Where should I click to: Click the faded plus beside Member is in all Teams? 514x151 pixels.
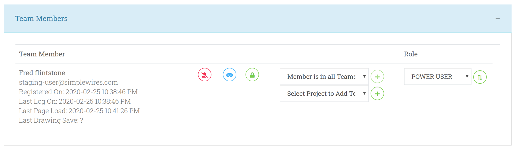pyautogui.click(x=377, y=77)
